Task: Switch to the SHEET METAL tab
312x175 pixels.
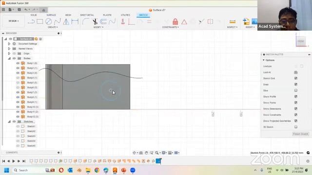Action: point(87,15)
